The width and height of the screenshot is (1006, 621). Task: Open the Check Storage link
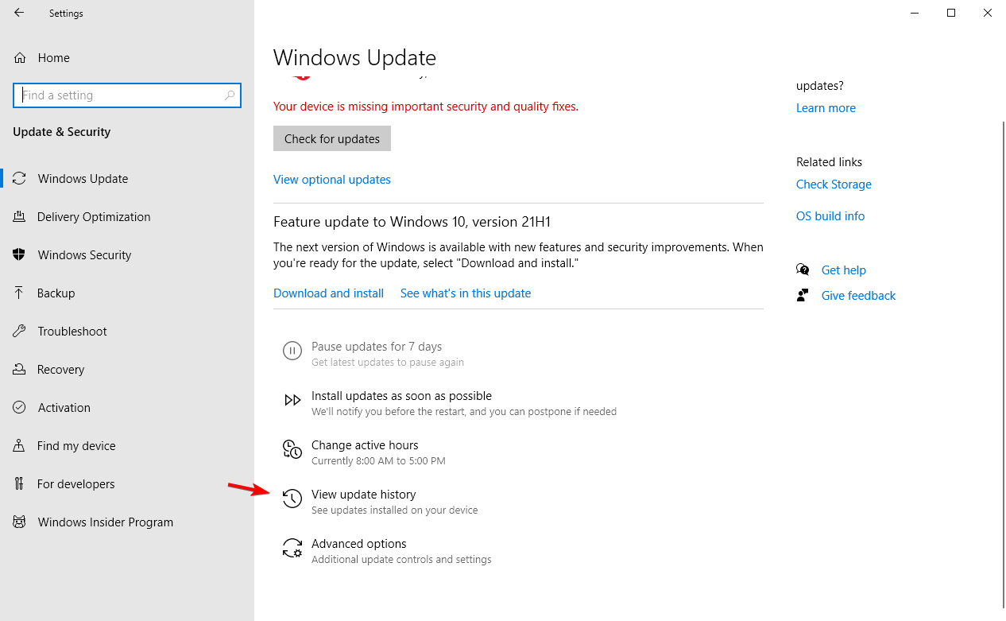coord(834,184)
